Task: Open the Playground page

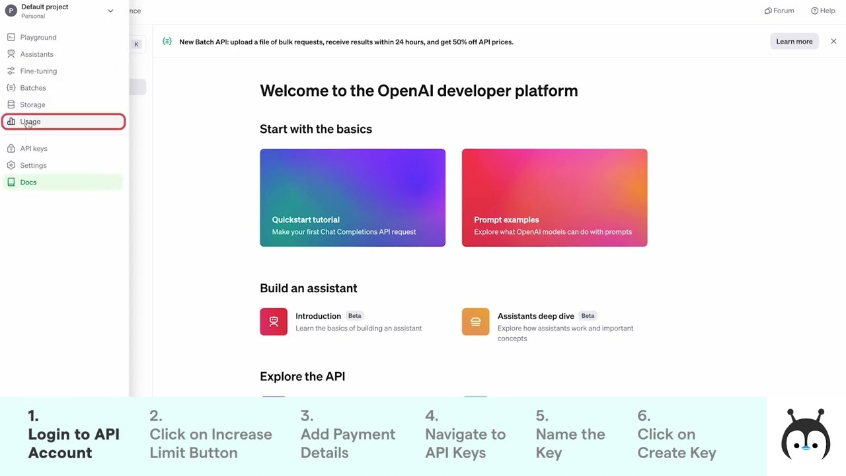Action: coord(63,37)
